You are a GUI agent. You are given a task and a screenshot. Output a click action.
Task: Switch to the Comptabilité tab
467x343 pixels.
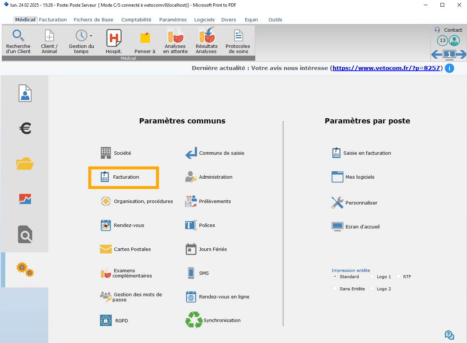point(136,20)
